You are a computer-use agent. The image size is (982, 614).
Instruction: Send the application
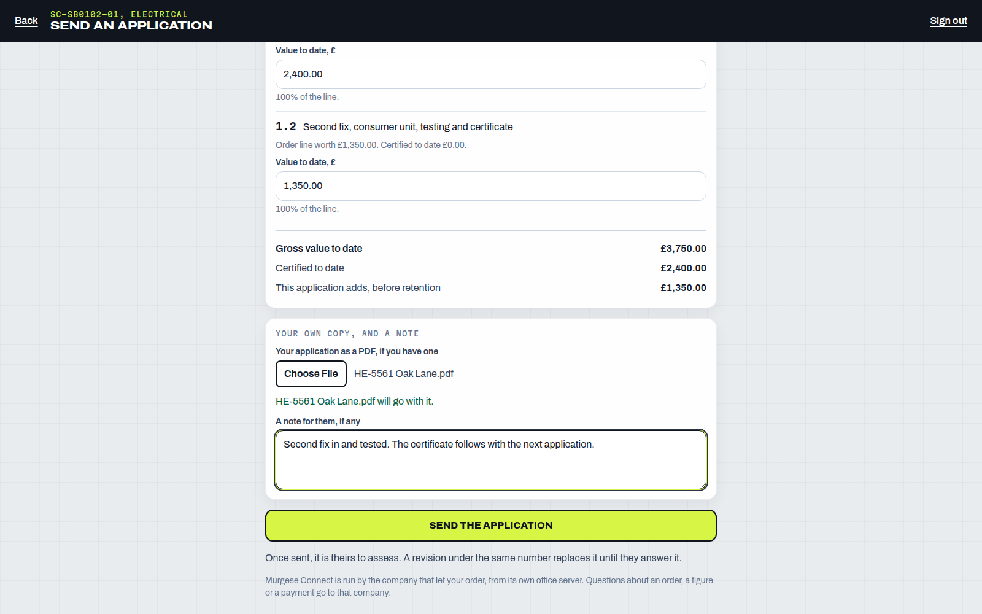[491, 526]
